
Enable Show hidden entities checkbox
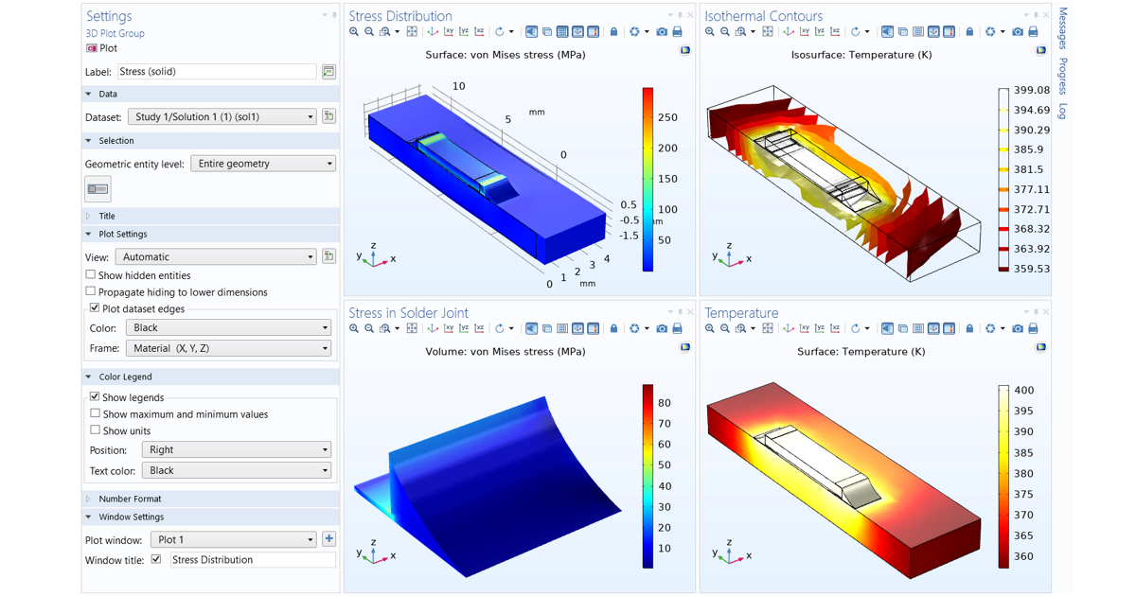91,275
